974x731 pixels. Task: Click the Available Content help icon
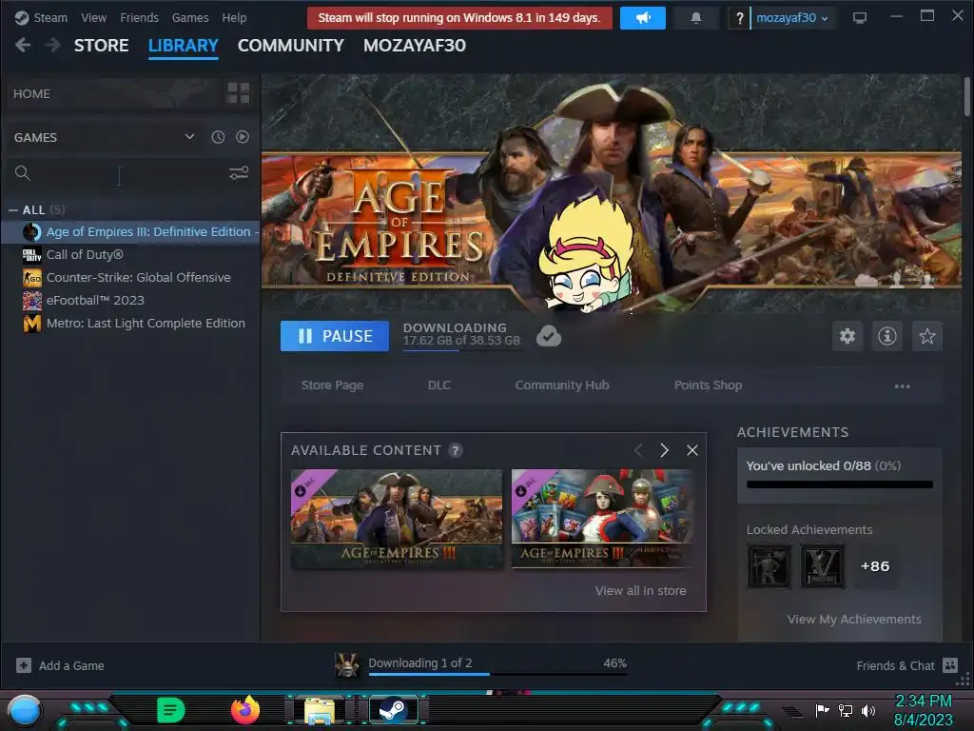(456, 450)
